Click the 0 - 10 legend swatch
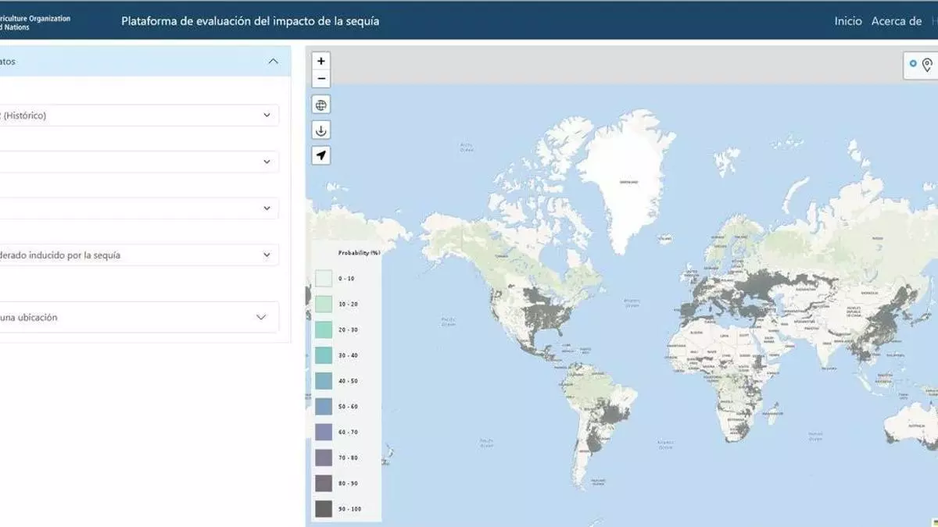This screenshot has width=938, height=527. (x=324, y=279)
